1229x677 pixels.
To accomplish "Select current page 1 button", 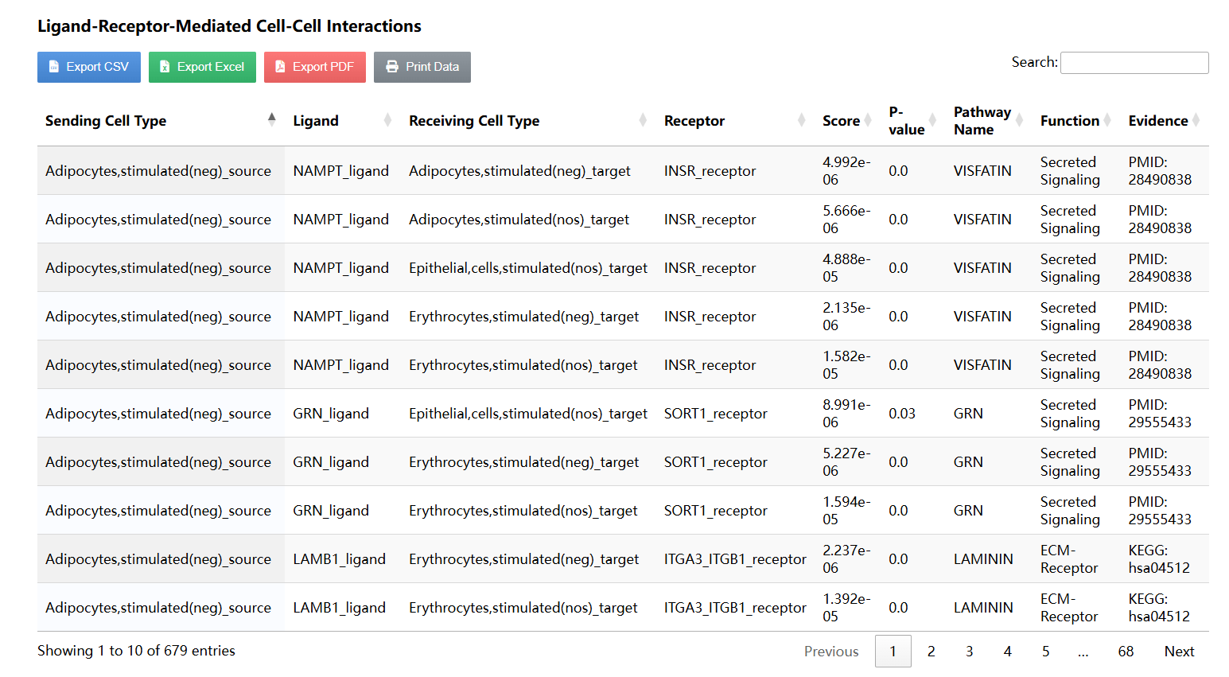I will pyautogui.click(x=893, y=652).
